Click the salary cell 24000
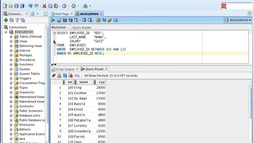254x143 pixels. 100,87
